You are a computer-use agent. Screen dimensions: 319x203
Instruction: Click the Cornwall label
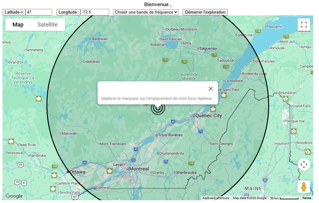click(103, 188)
